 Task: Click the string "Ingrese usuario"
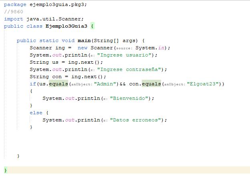click(124, 55)
